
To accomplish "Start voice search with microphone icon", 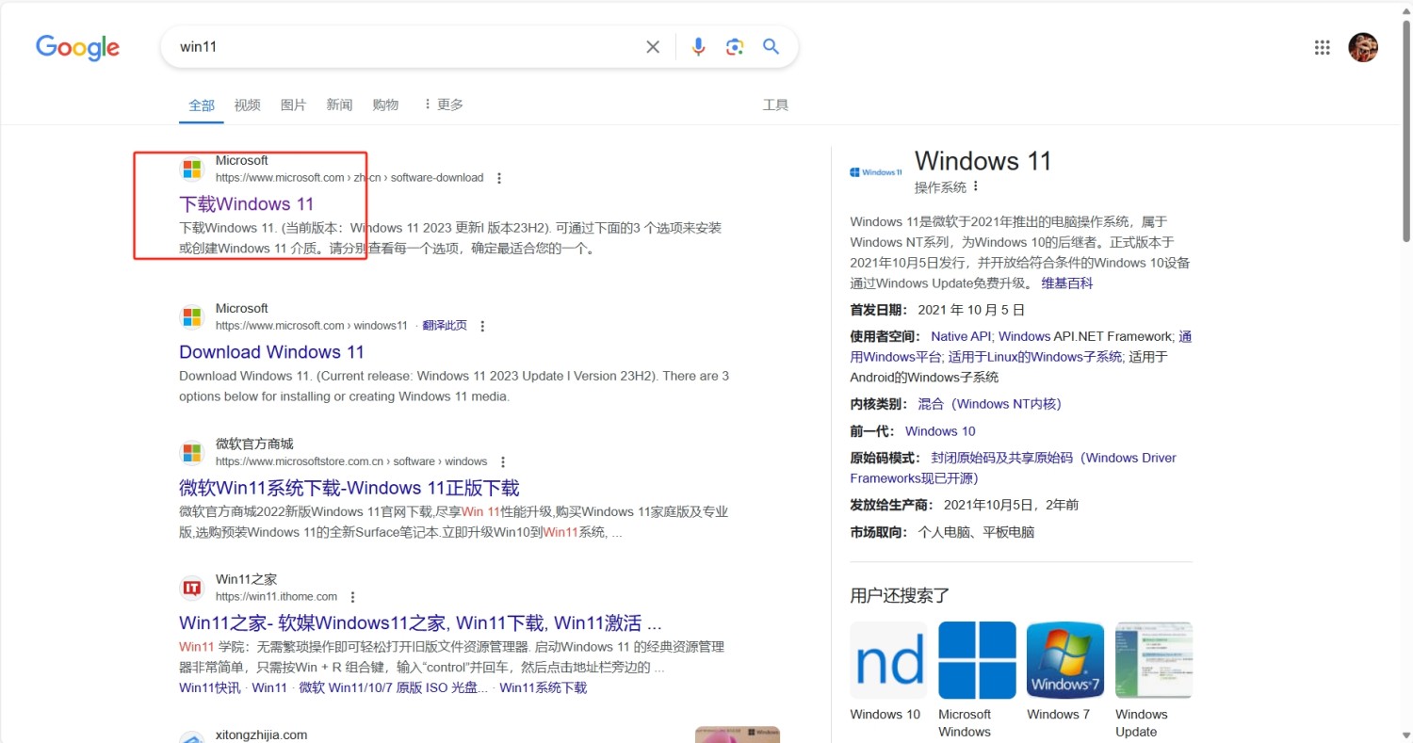I will pyautogui.click(x=698, y=47).
